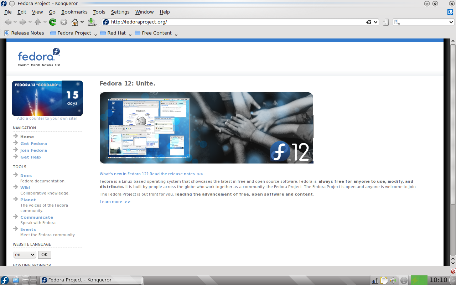Click the Fedora favicon in the address bar
The width and height of the screenshot is (456, 285).
tap(106, 22)
